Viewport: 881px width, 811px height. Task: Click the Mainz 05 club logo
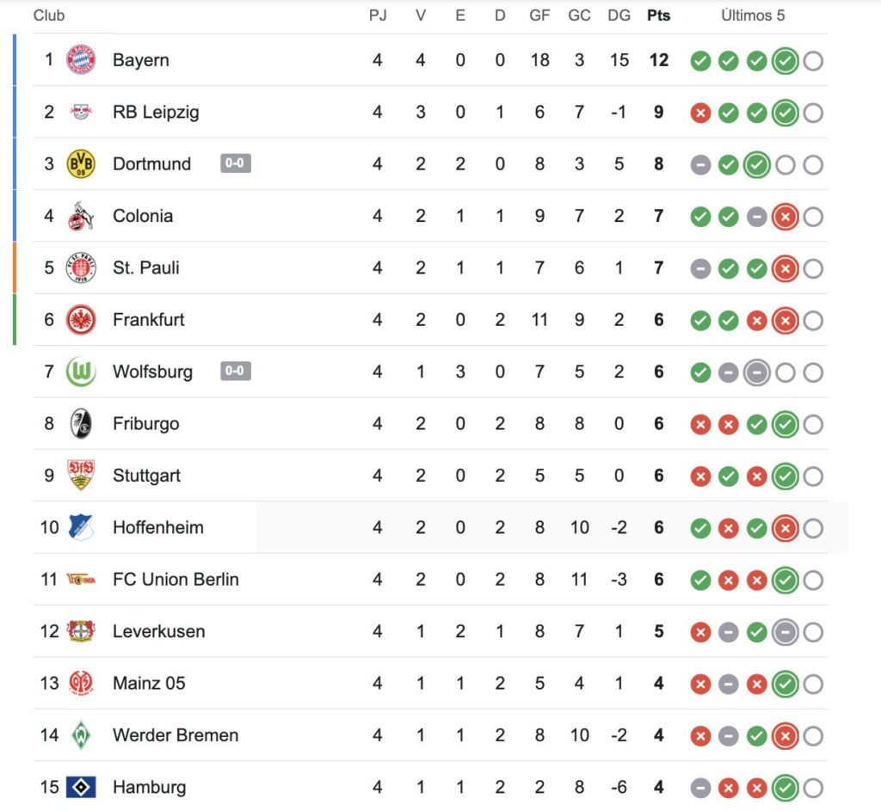pos(81,684)
